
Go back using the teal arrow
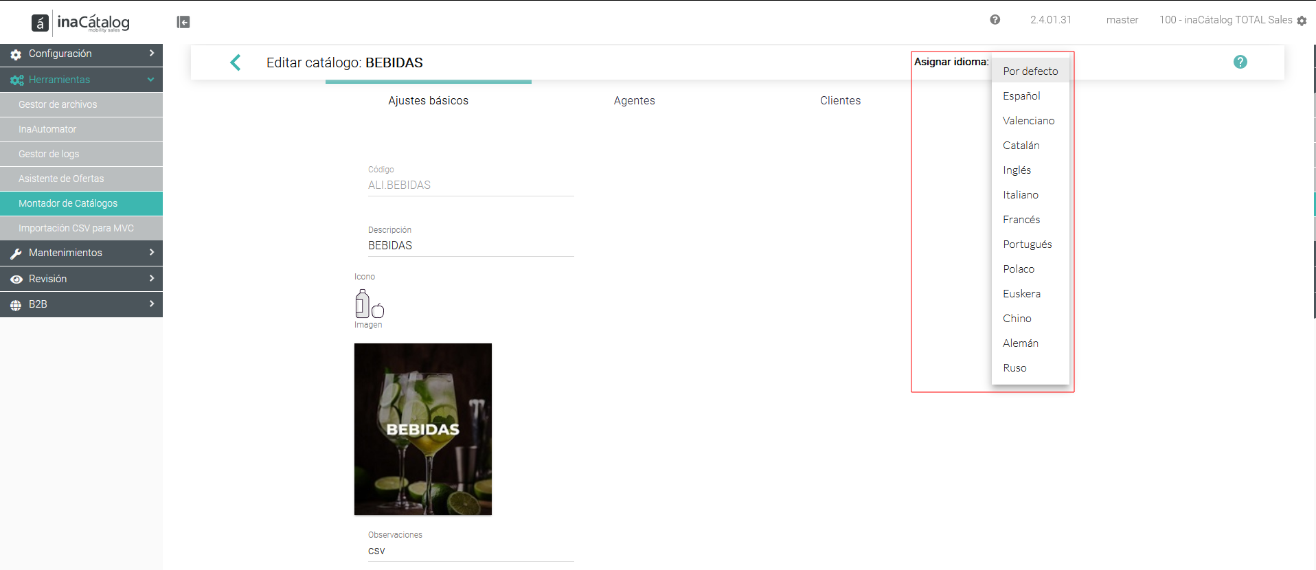click(236, 62)
